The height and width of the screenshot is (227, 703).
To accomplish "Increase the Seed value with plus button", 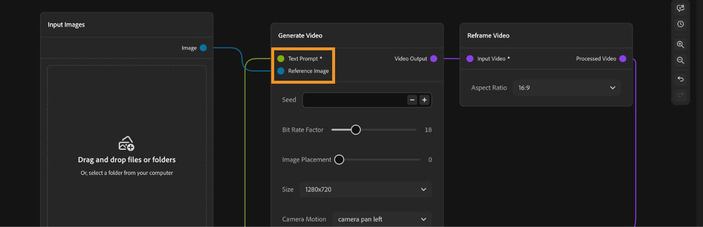I will click(x=424, y=100).
